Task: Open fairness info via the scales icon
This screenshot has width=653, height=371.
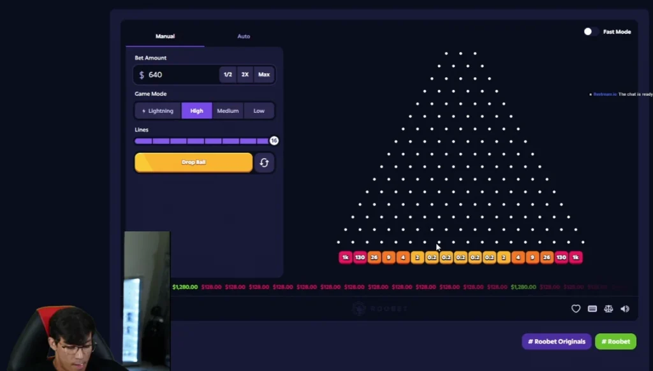Action: [x=608, y=309]
